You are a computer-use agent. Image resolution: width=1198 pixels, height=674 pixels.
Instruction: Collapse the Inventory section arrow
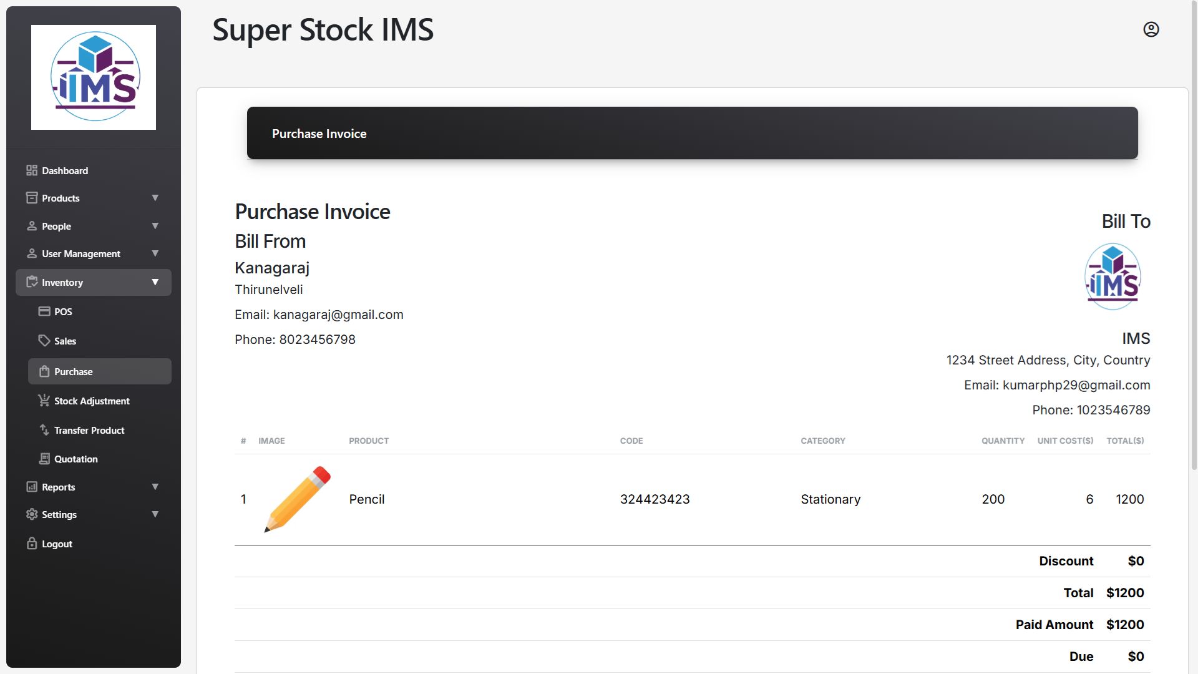(x=155, y=282)
